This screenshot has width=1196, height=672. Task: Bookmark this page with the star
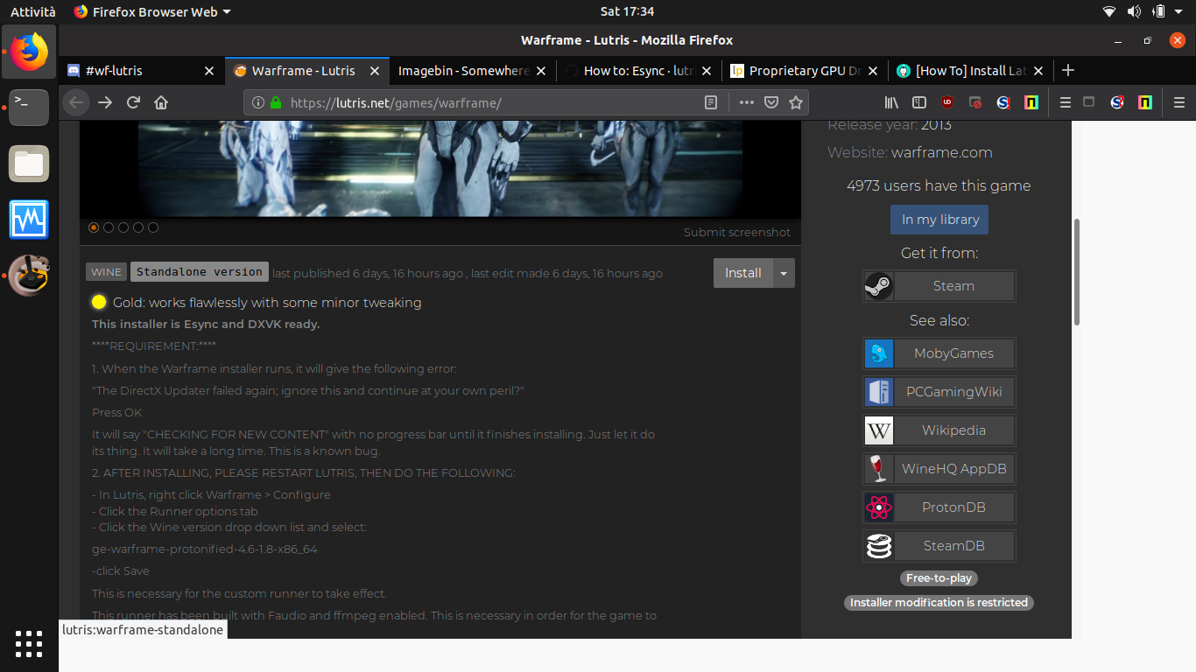pos(796,102)
